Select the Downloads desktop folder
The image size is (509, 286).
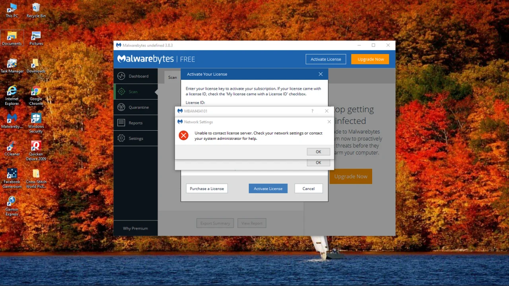point(36,66)
